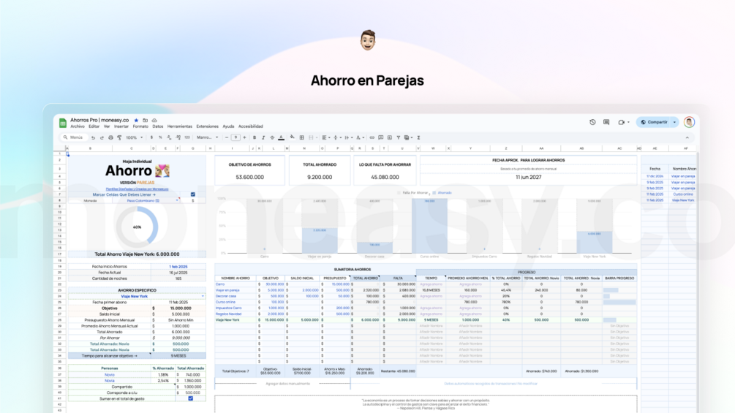Open the Editar menu
Image resolution: width=735 pixels, height=413 pixels.
(x=94, y=126)
